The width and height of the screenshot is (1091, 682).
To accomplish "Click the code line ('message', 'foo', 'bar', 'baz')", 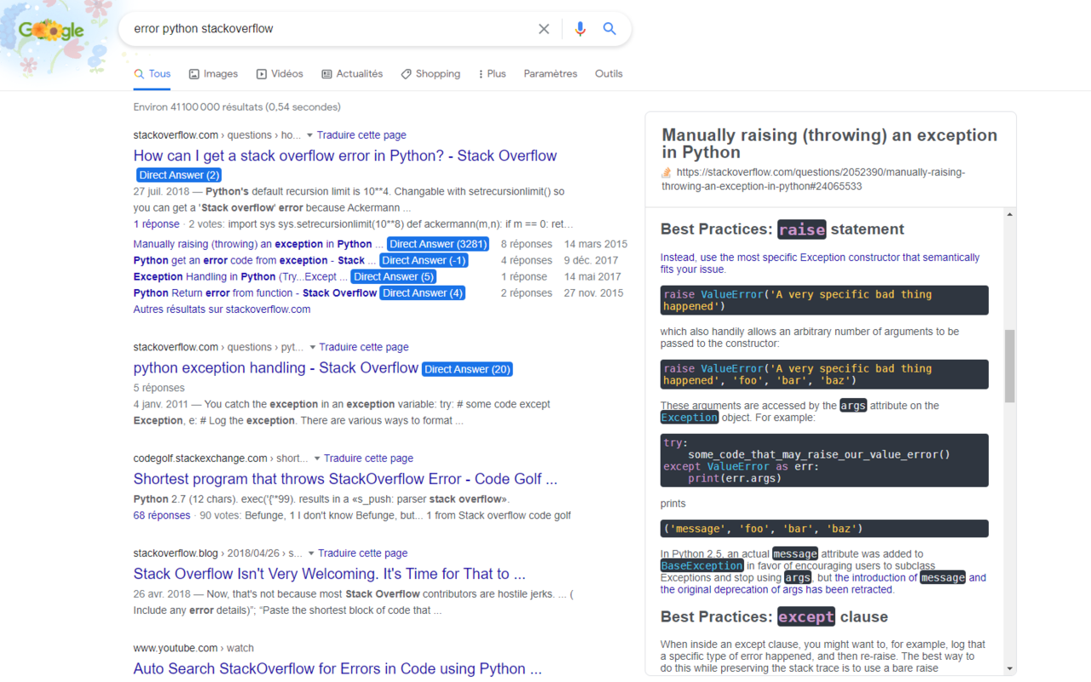I will click(824, 529).
